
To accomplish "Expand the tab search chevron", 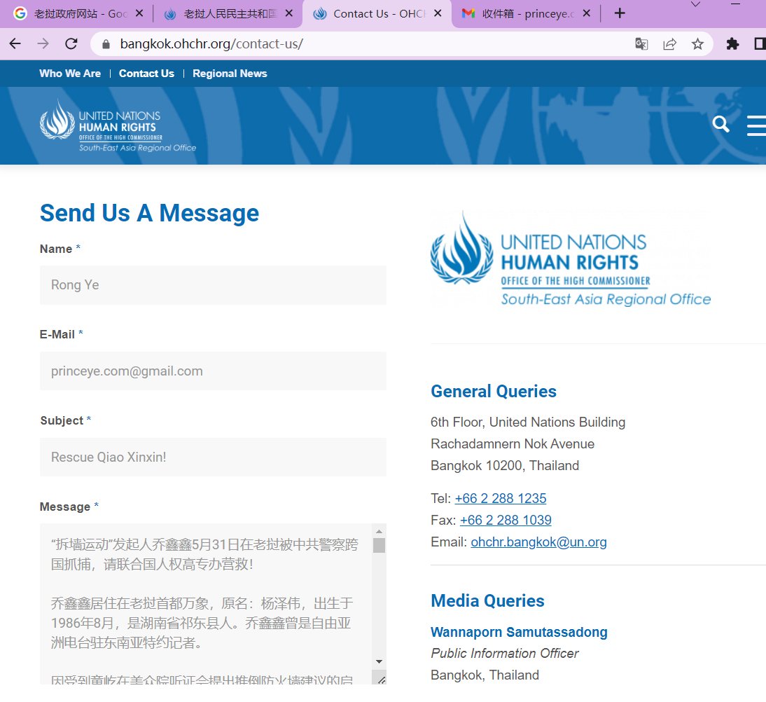I will [696, 4].
